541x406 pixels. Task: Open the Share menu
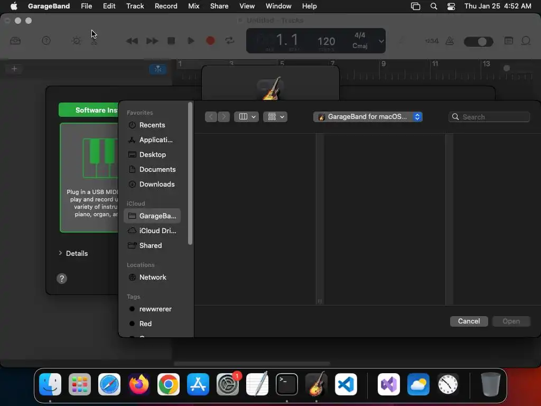(x=219, y=6)
